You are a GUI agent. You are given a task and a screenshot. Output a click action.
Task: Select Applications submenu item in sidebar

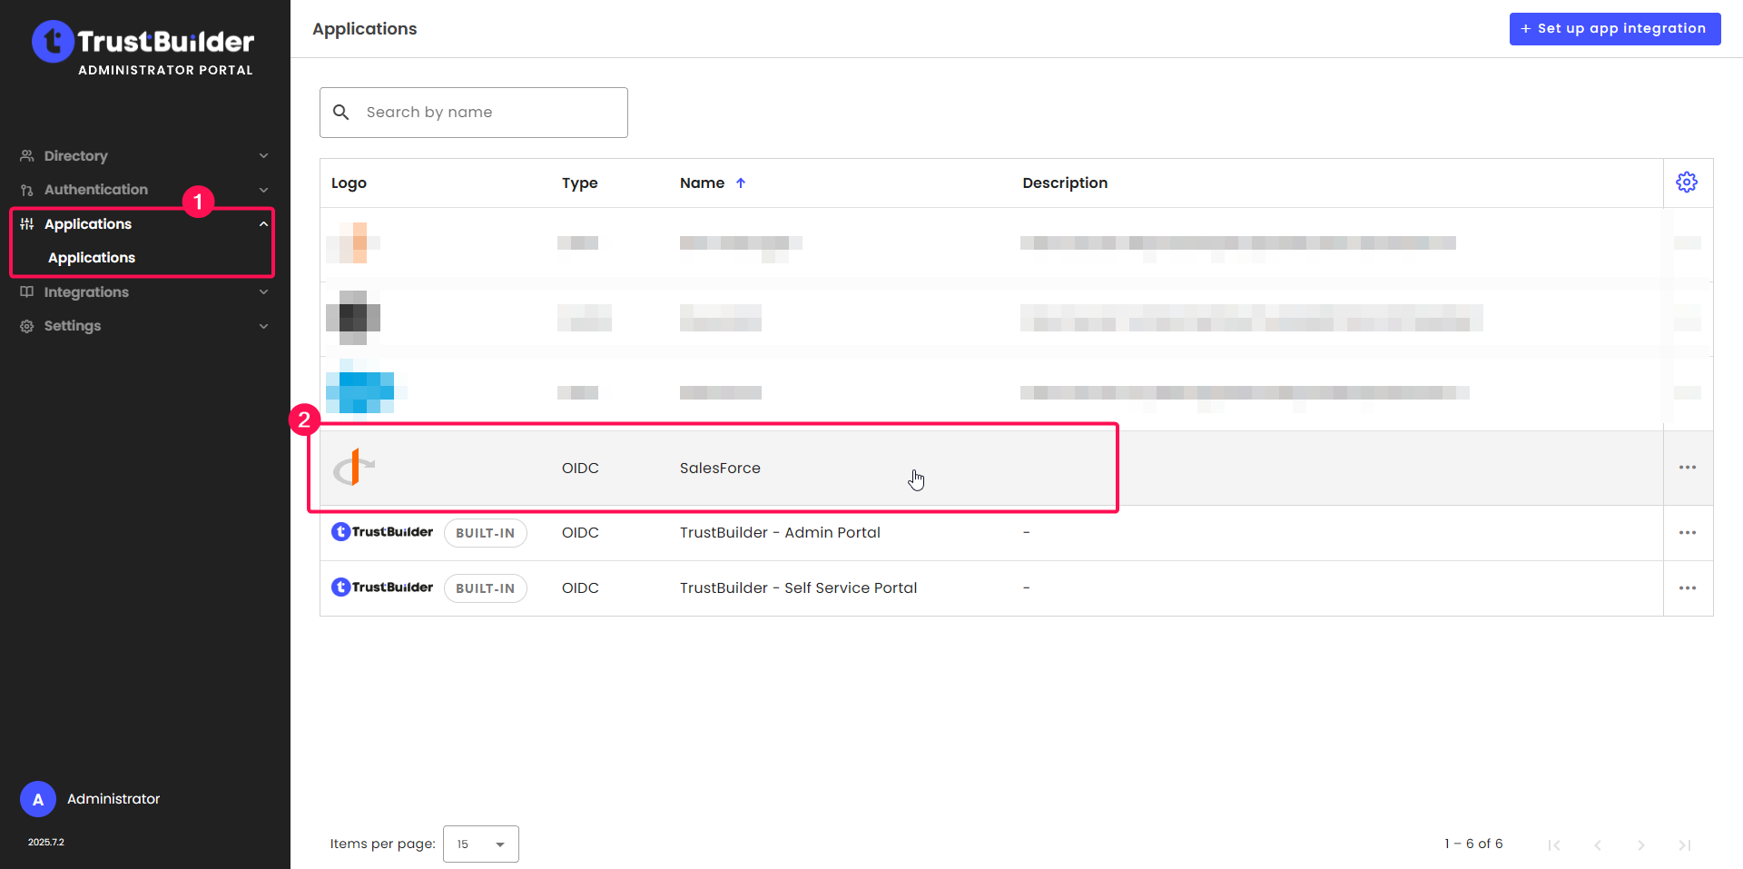click(92, 258)
